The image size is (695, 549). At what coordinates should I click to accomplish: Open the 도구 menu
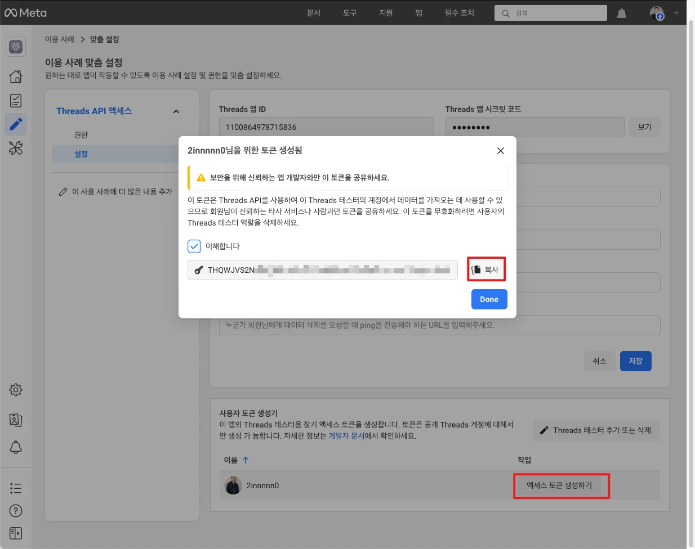[350, 13]
